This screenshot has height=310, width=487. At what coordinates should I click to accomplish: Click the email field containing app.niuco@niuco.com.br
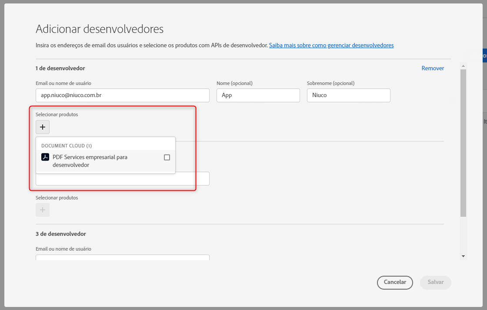pyautogui.click(x=122, y=95)
